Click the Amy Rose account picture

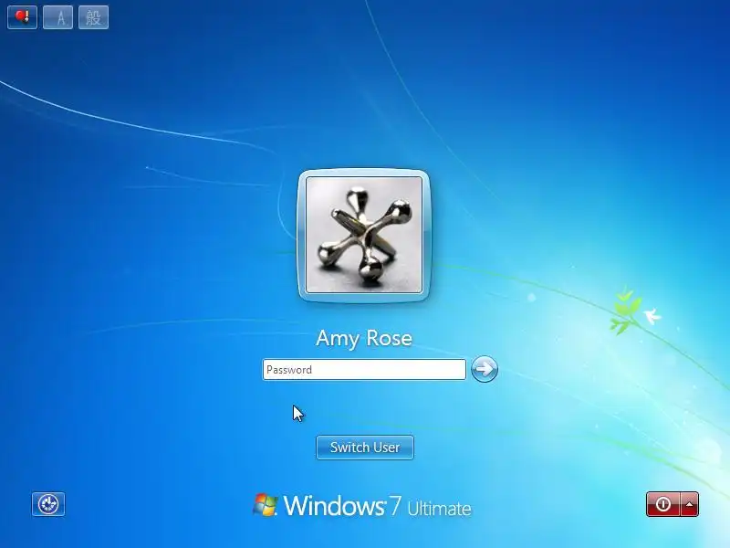point(364,235)
